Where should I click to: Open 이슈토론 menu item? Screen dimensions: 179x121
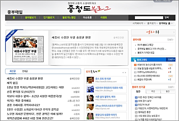(87, 18)
